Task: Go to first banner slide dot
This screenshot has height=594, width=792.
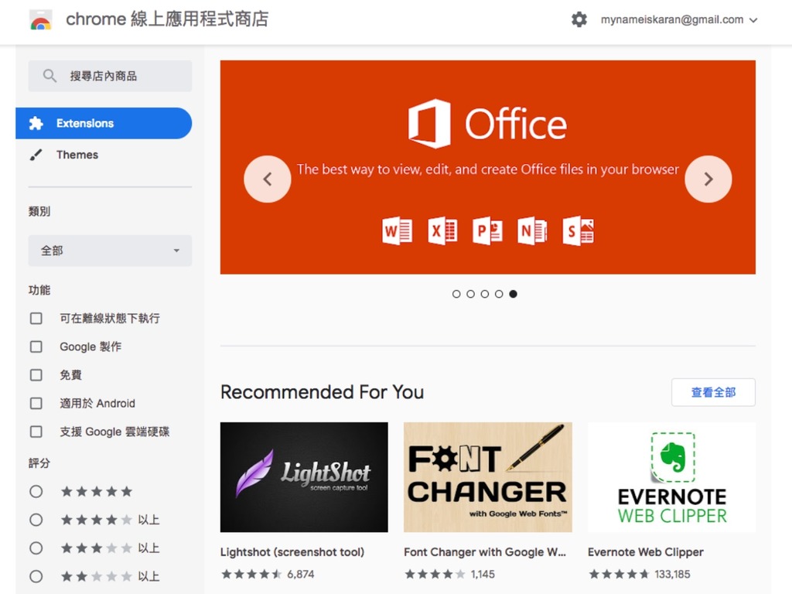Action: (456, 294)
